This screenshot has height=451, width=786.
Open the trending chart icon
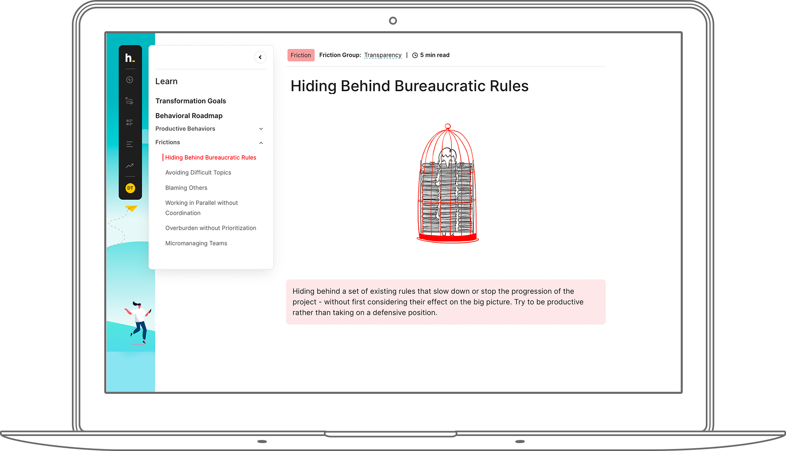tap(130, 166)
